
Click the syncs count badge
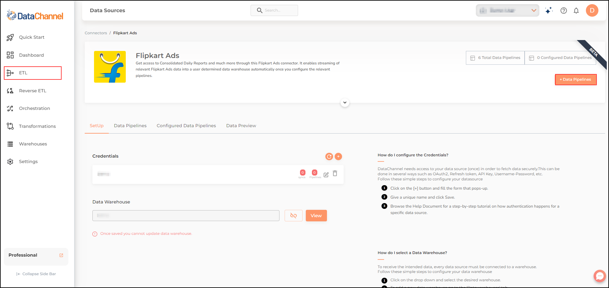coord(302,173)
